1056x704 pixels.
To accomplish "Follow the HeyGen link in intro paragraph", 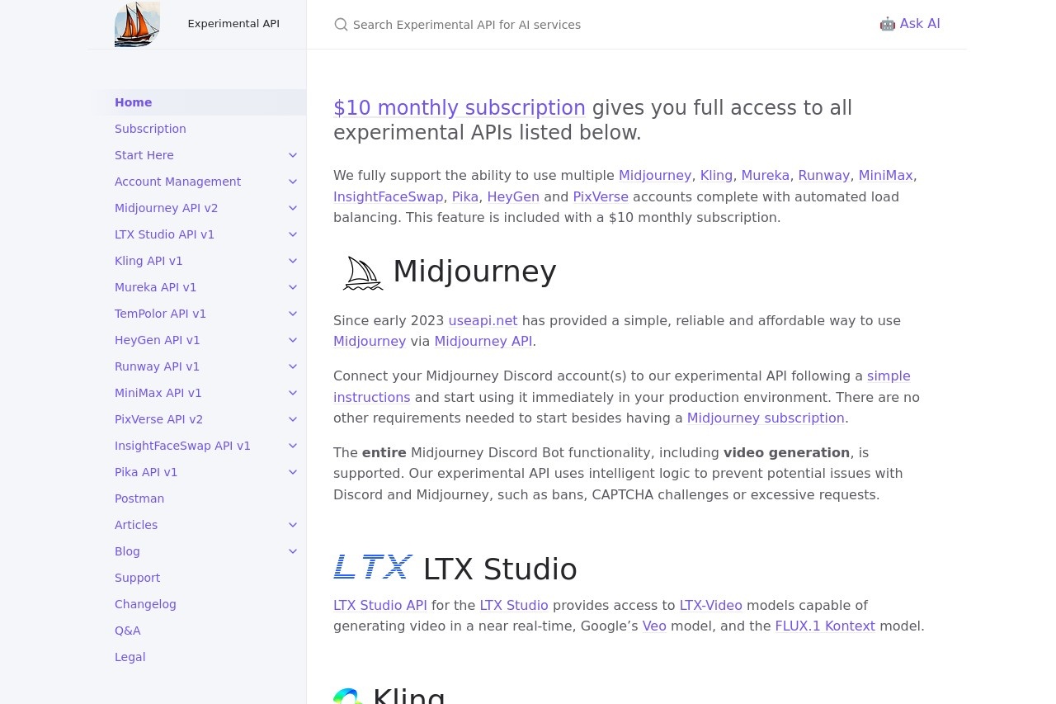I will pyautogui.click(x=513, y=196).
